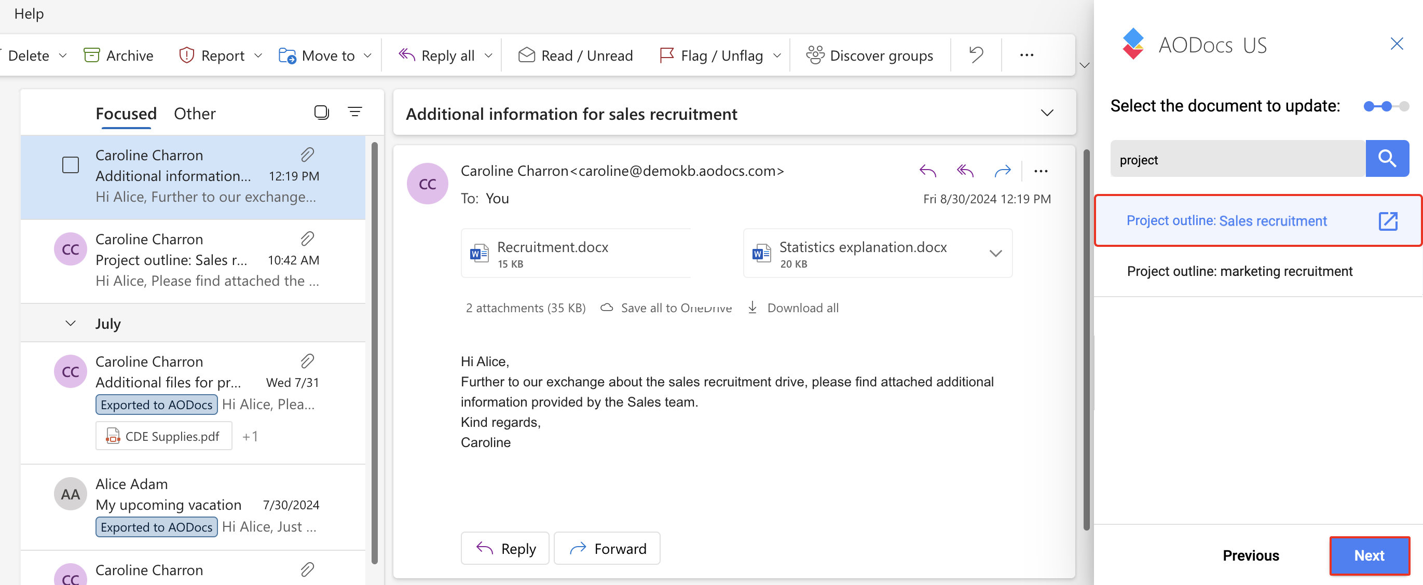The width and height of the screenshot is (1423, 585).
Task: Click the reply arrow icon in message header
Action: click(927, 171)
